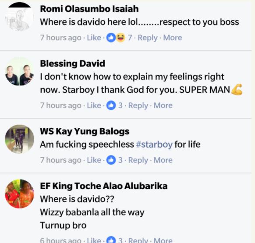The width and height of the screenshot is (255, 243).
Task: Click the like reaction icon on EF King Toche's comment
Action: (x=111, y=240)
